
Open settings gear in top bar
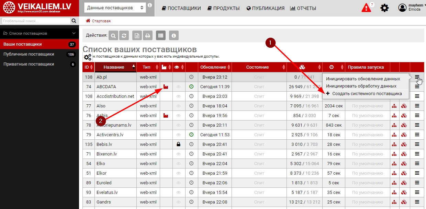[384, 8]
